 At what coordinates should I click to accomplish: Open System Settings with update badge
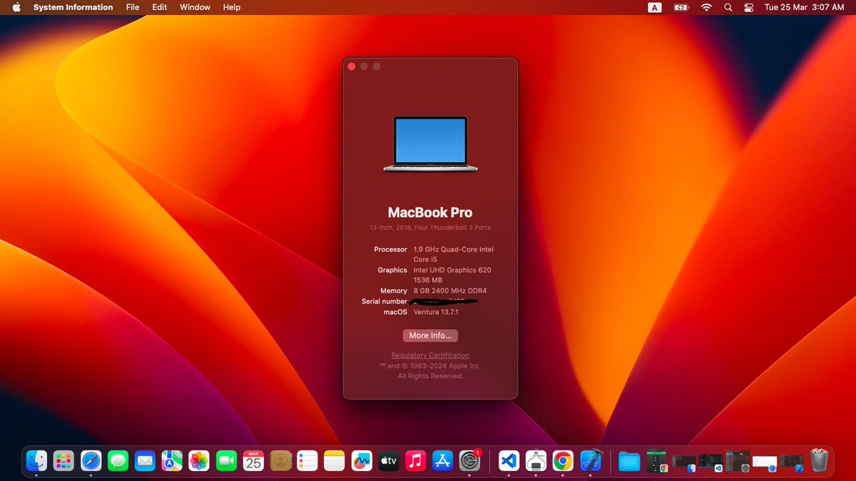click(x=469, y=460)
